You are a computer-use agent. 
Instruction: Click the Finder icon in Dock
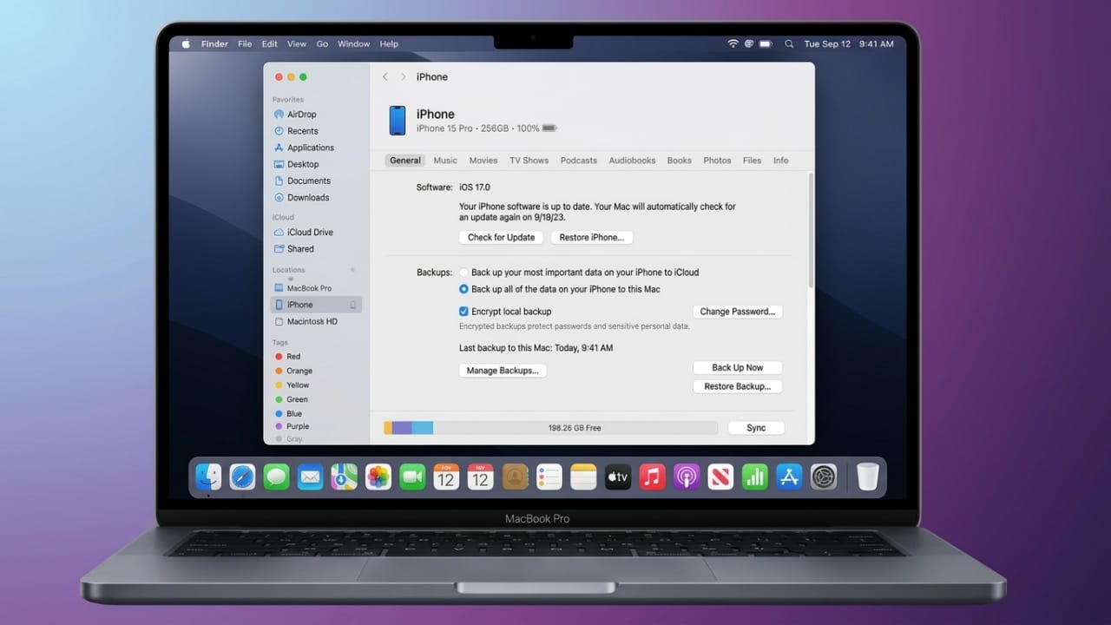coord(208,477)
